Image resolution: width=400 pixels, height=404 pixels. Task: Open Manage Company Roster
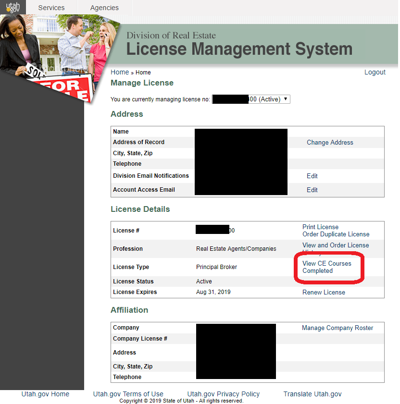337,328
